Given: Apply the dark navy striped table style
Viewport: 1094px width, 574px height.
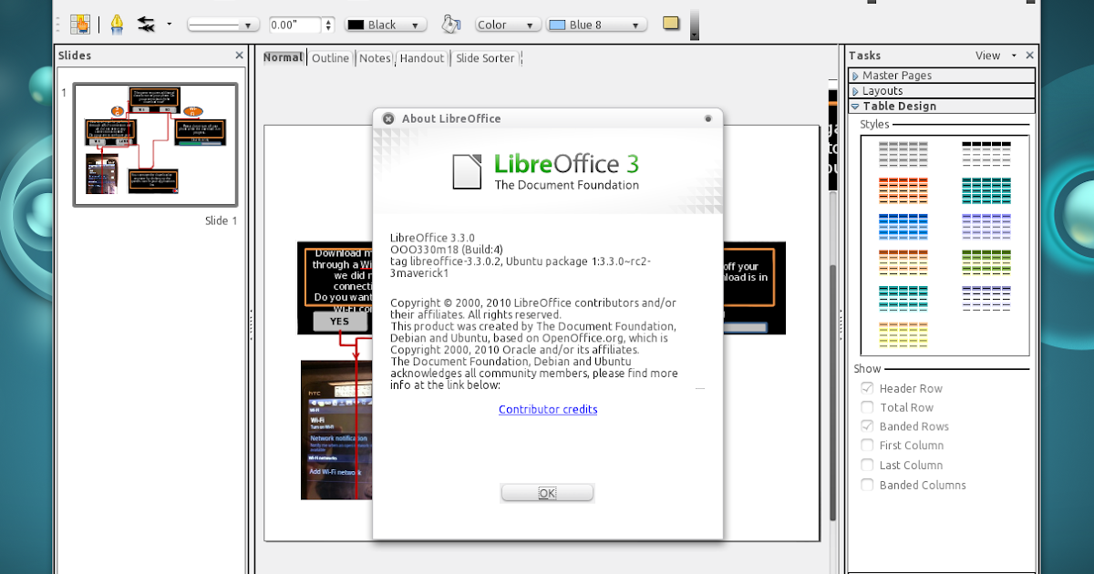Looking at the screenshot, I should [x=986, y=299].
